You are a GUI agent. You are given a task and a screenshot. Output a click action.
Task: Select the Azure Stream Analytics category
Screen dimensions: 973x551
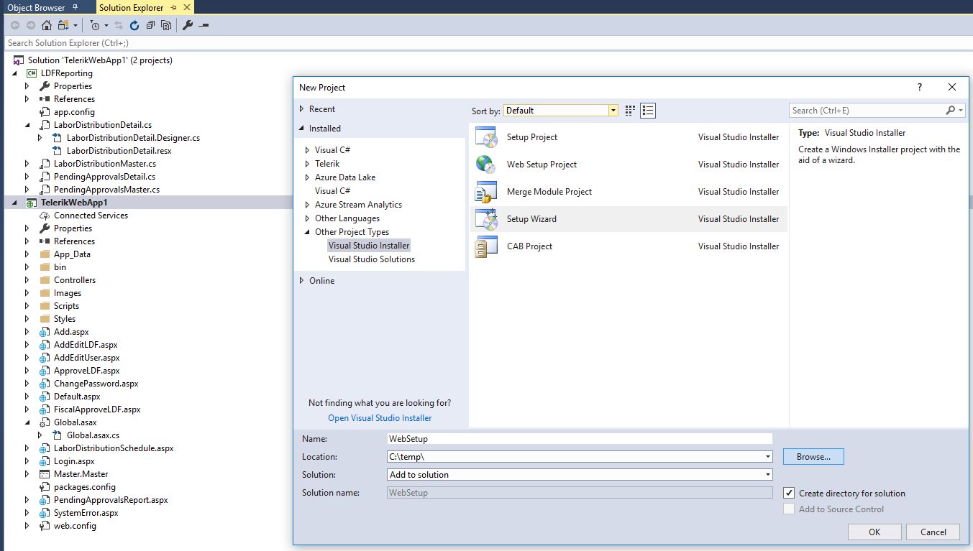tap(358, 205)
